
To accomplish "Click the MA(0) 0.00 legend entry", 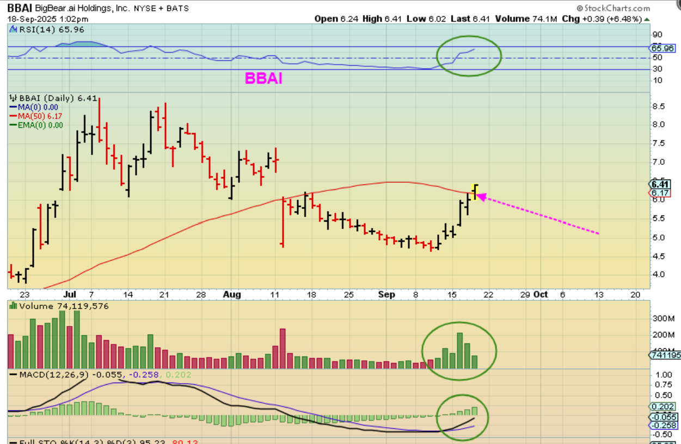I will 34,107.
